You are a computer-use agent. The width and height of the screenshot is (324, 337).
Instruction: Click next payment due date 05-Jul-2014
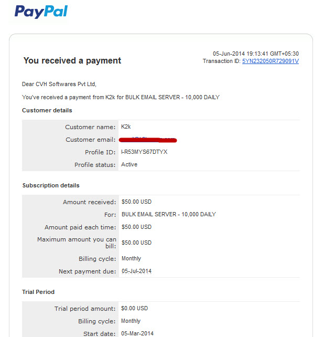pyautogui.click(x=136, y=271)
